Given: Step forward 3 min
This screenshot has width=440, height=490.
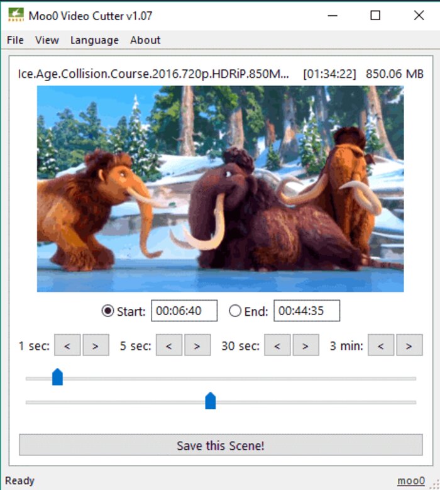Looking at the screenshot, I should tap(409, 345).
